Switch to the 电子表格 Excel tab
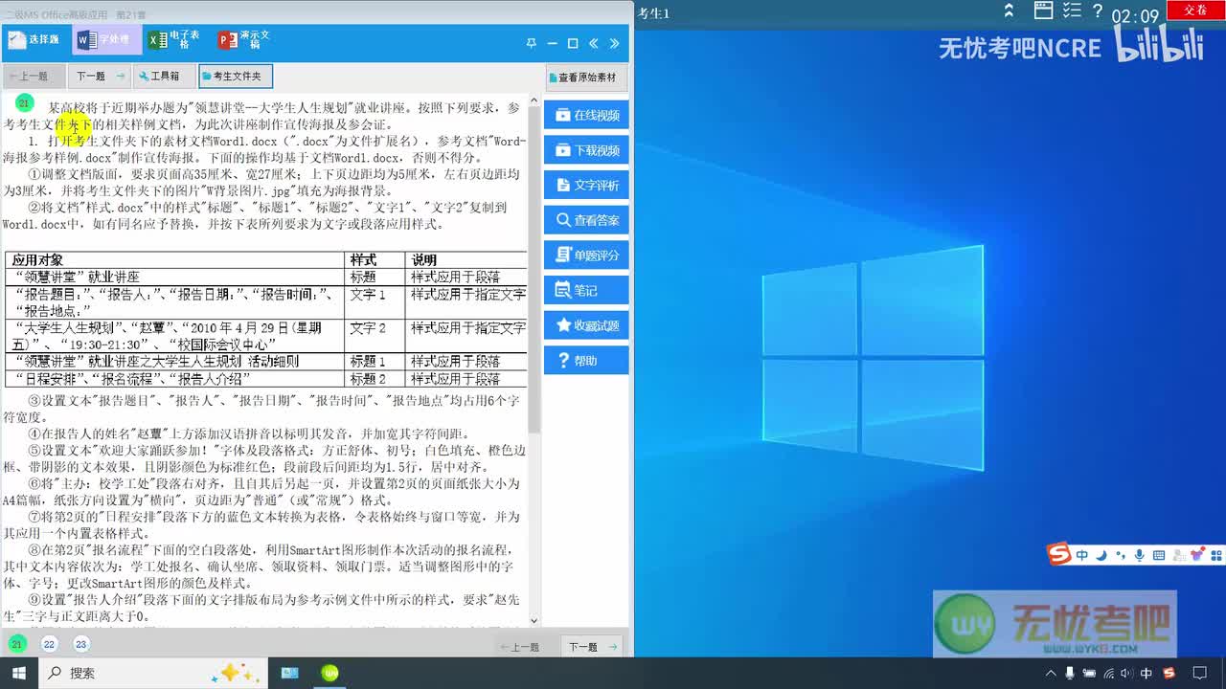The height and width of the screenshot is (689, 1226). click(x=176, y=40)
